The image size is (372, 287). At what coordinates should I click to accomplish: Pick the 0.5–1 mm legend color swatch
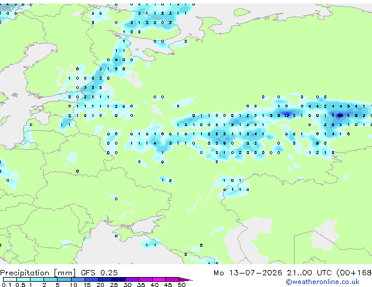(23, 279)
